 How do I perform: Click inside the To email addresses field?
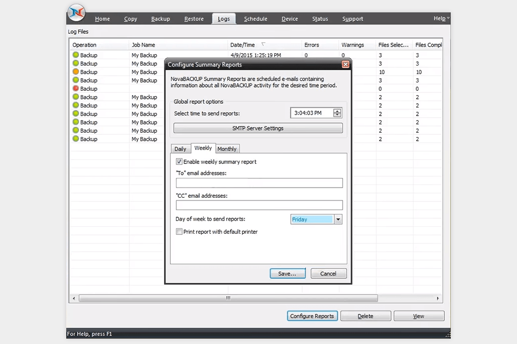click(x=258, y=183)
